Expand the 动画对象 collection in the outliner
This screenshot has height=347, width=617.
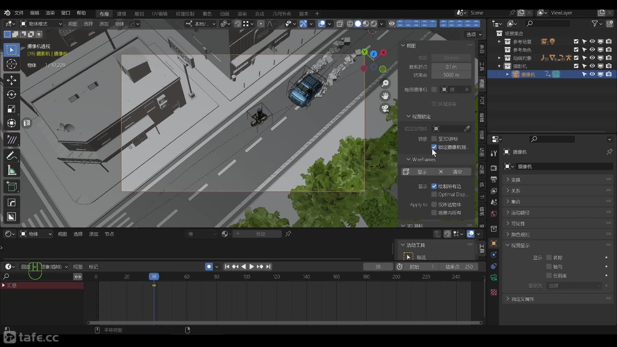tap(499, 58)
